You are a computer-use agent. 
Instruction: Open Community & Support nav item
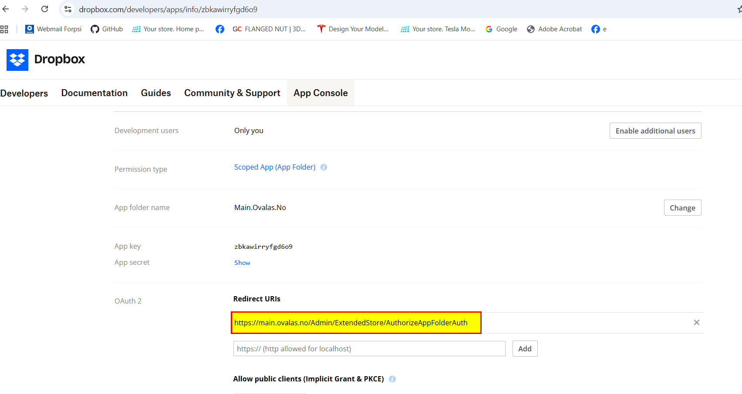tap(232, 93)
